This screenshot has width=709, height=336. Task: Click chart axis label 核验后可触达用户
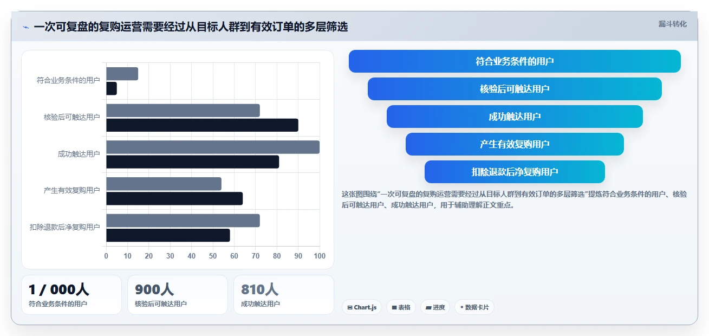(71, 117)
